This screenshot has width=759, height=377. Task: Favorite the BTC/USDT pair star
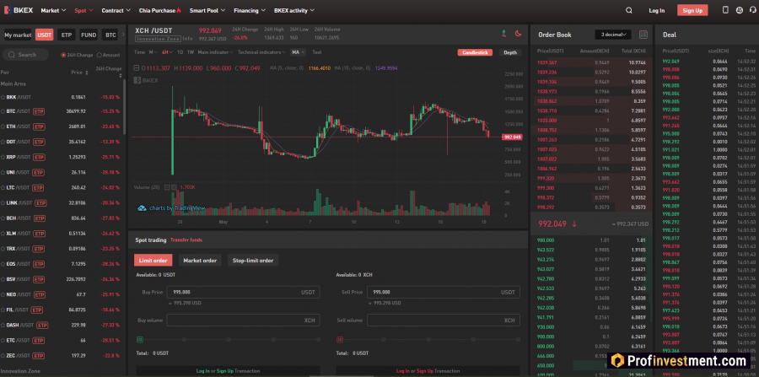3,111
